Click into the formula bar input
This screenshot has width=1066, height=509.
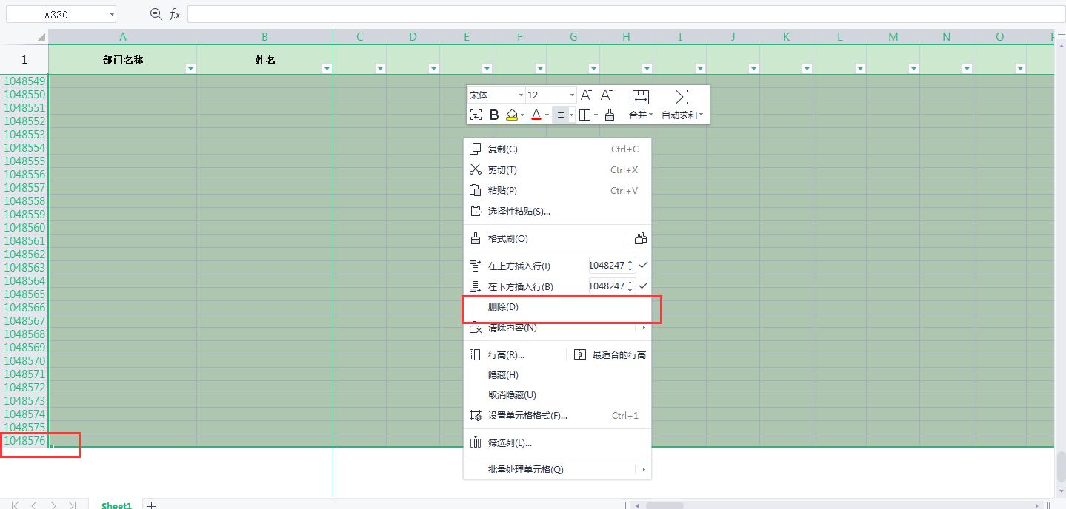626,14
